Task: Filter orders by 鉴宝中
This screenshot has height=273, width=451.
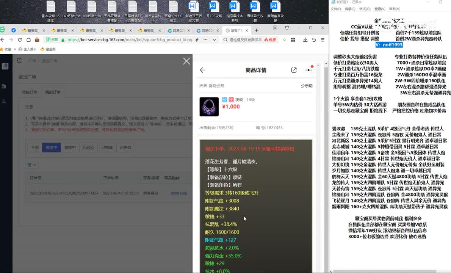Action: coord(51,147)
